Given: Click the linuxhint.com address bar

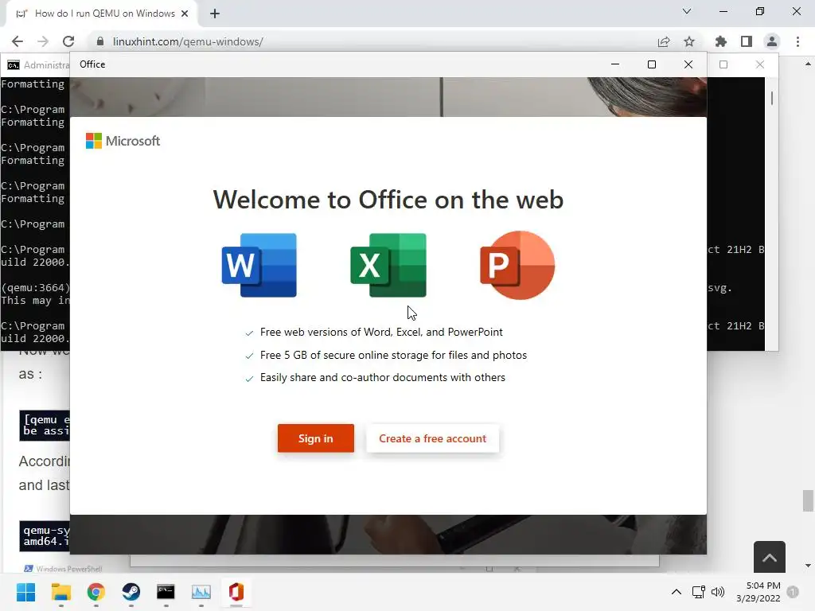Looking at the screenshot, I should tap(374, 41).
